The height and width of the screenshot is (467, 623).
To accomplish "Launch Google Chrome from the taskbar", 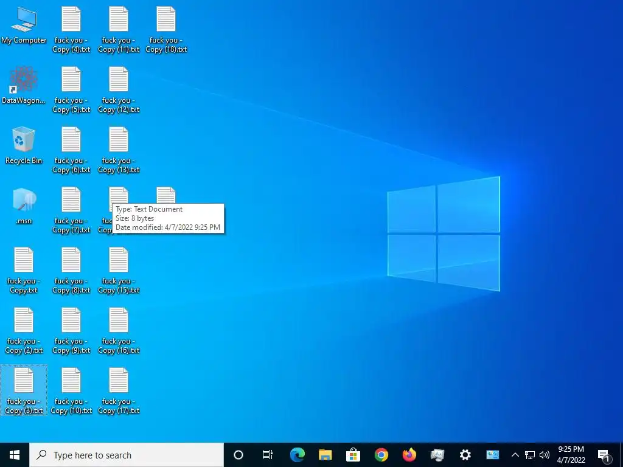I will 381,455.
